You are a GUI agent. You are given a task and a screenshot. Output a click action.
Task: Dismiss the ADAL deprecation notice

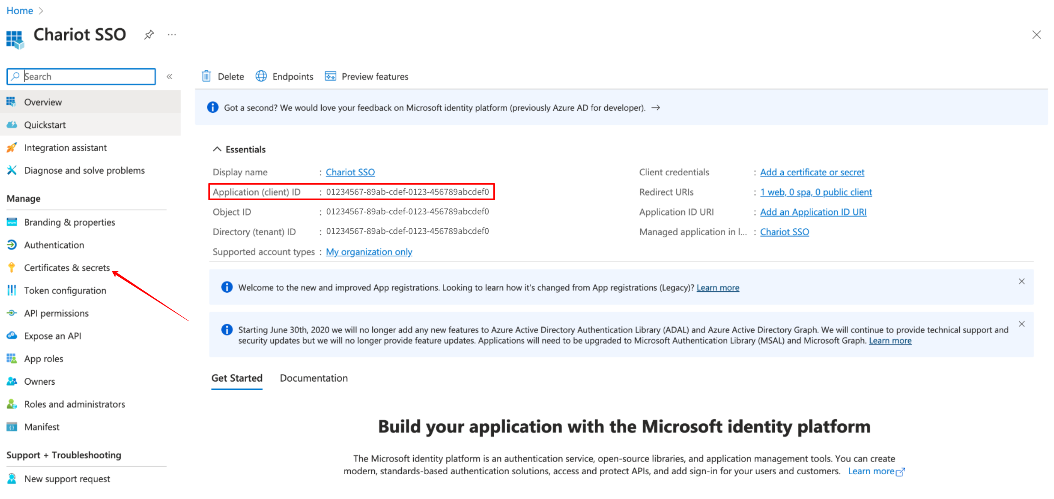[1022, 324]
